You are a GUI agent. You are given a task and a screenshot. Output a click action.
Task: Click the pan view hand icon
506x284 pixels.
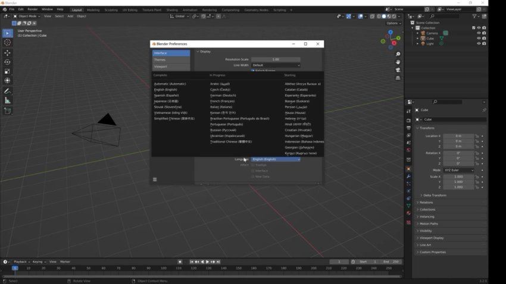398,62
